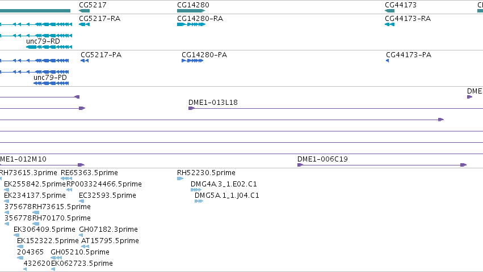Select the CG5217-PA protein glyph

pyautogui.click(x=85, y=61)
